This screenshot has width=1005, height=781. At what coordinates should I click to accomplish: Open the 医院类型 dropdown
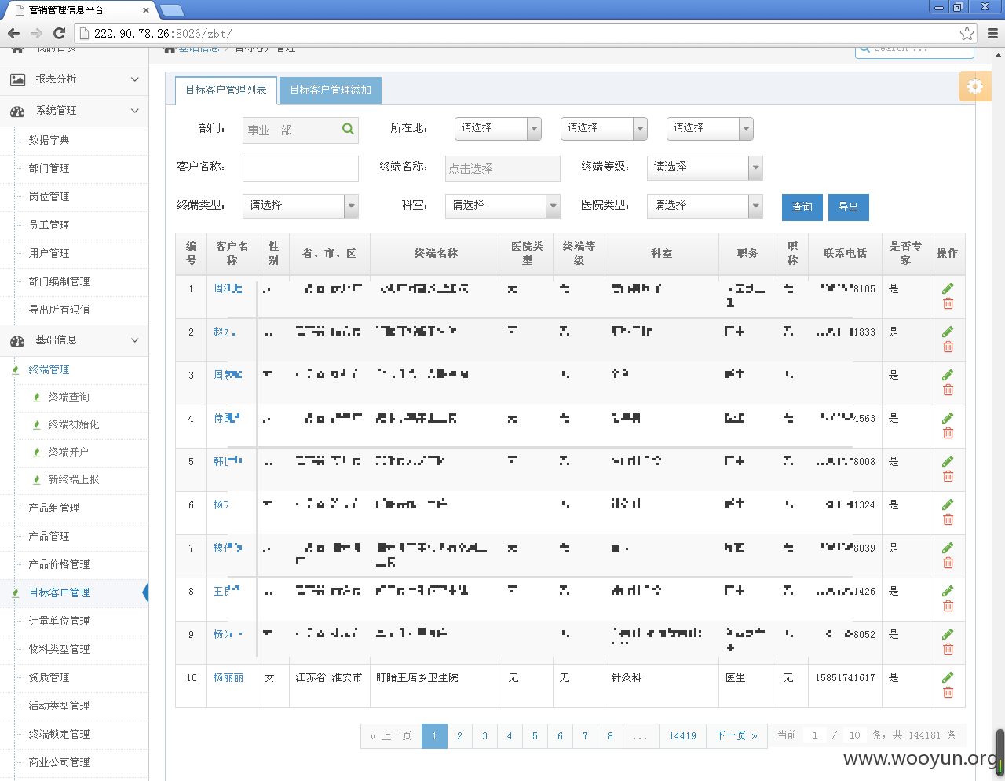pyautogui.click(x=705, y=205)
